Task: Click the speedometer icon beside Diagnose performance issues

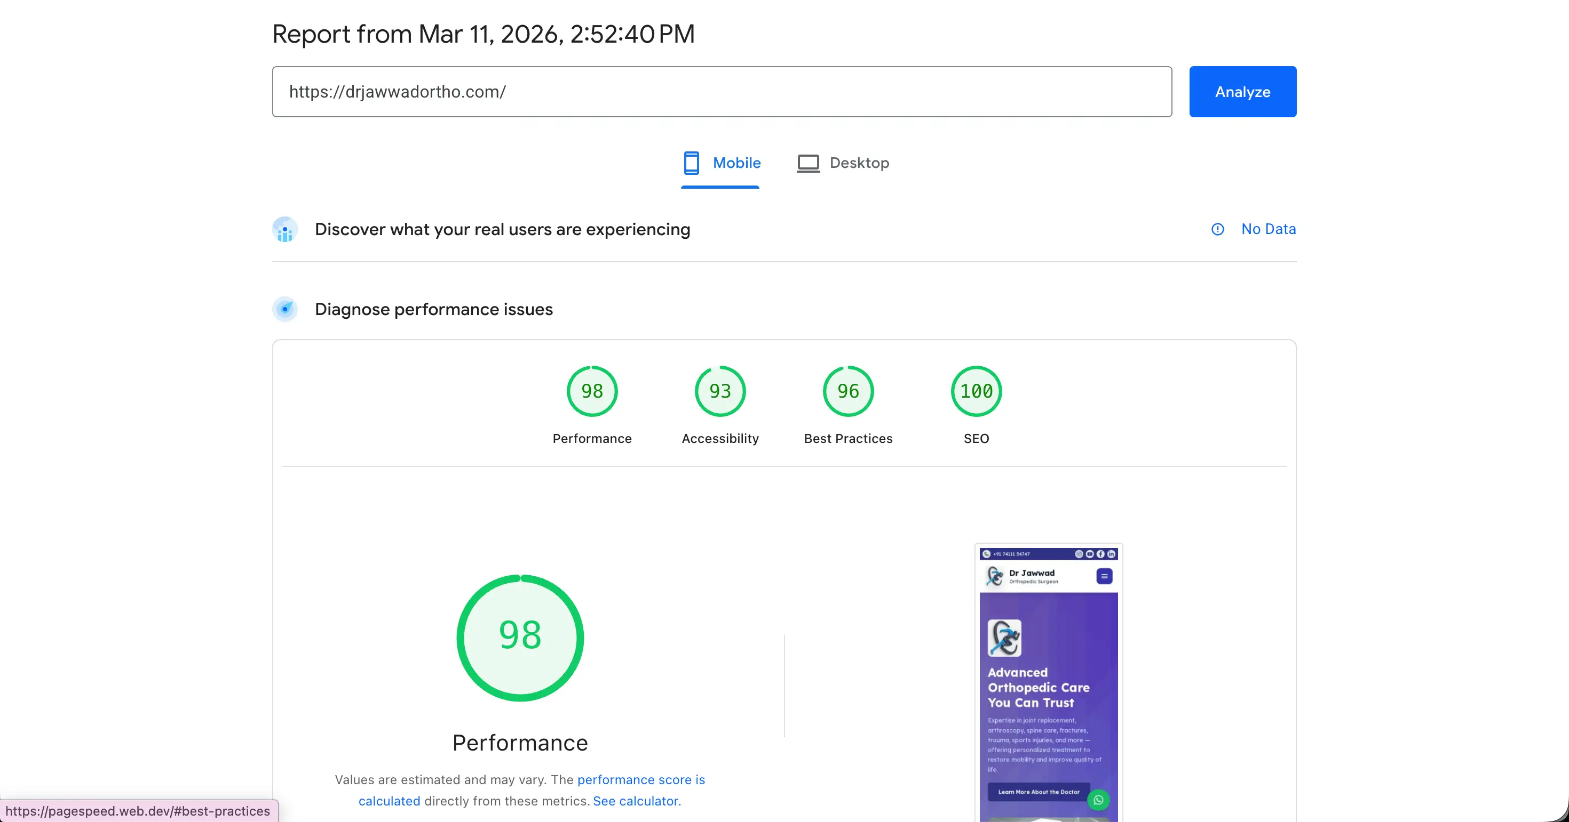Action: pyautogui.click(x=285, y=309)
